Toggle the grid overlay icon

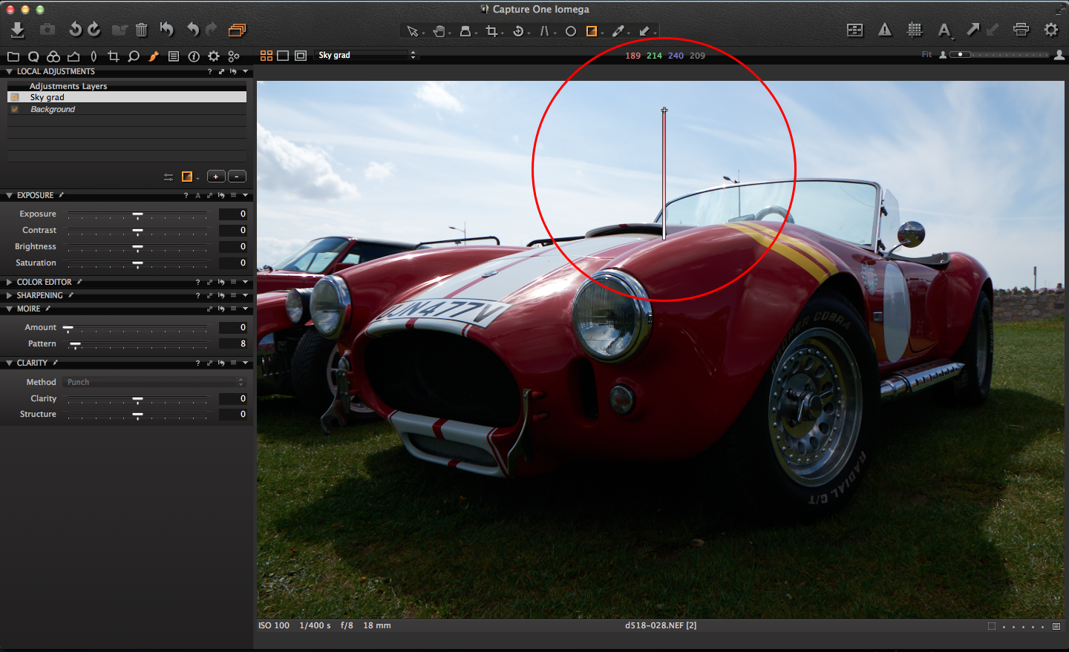coord(915,30)
